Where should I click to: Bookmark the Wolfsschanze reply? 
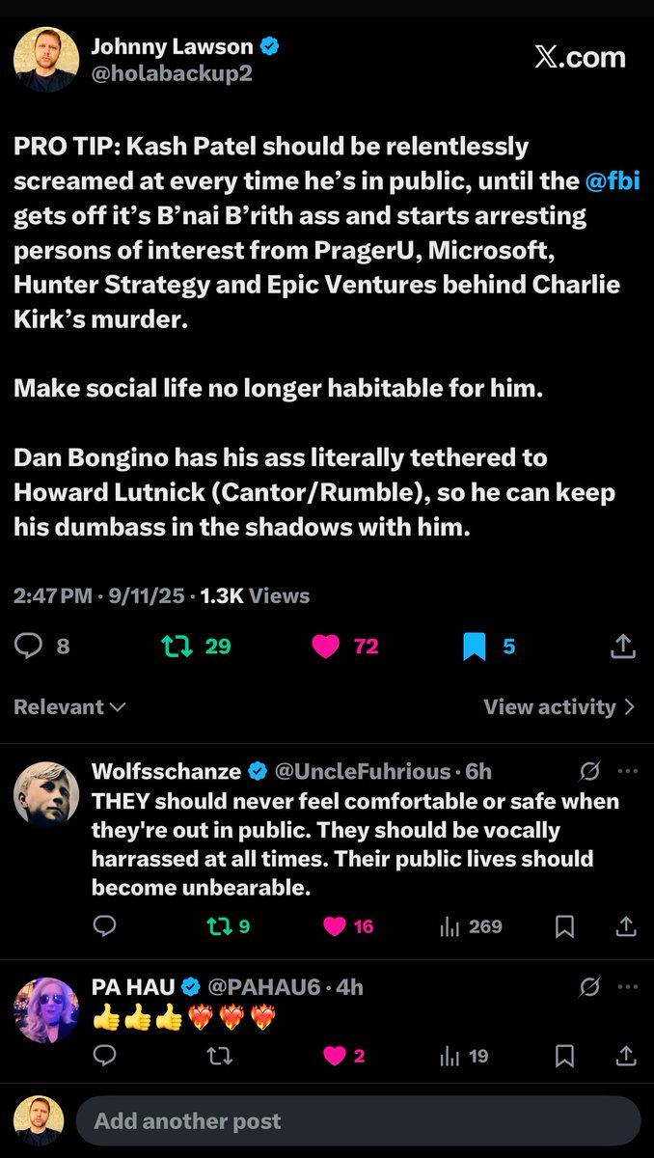(565, 926)
